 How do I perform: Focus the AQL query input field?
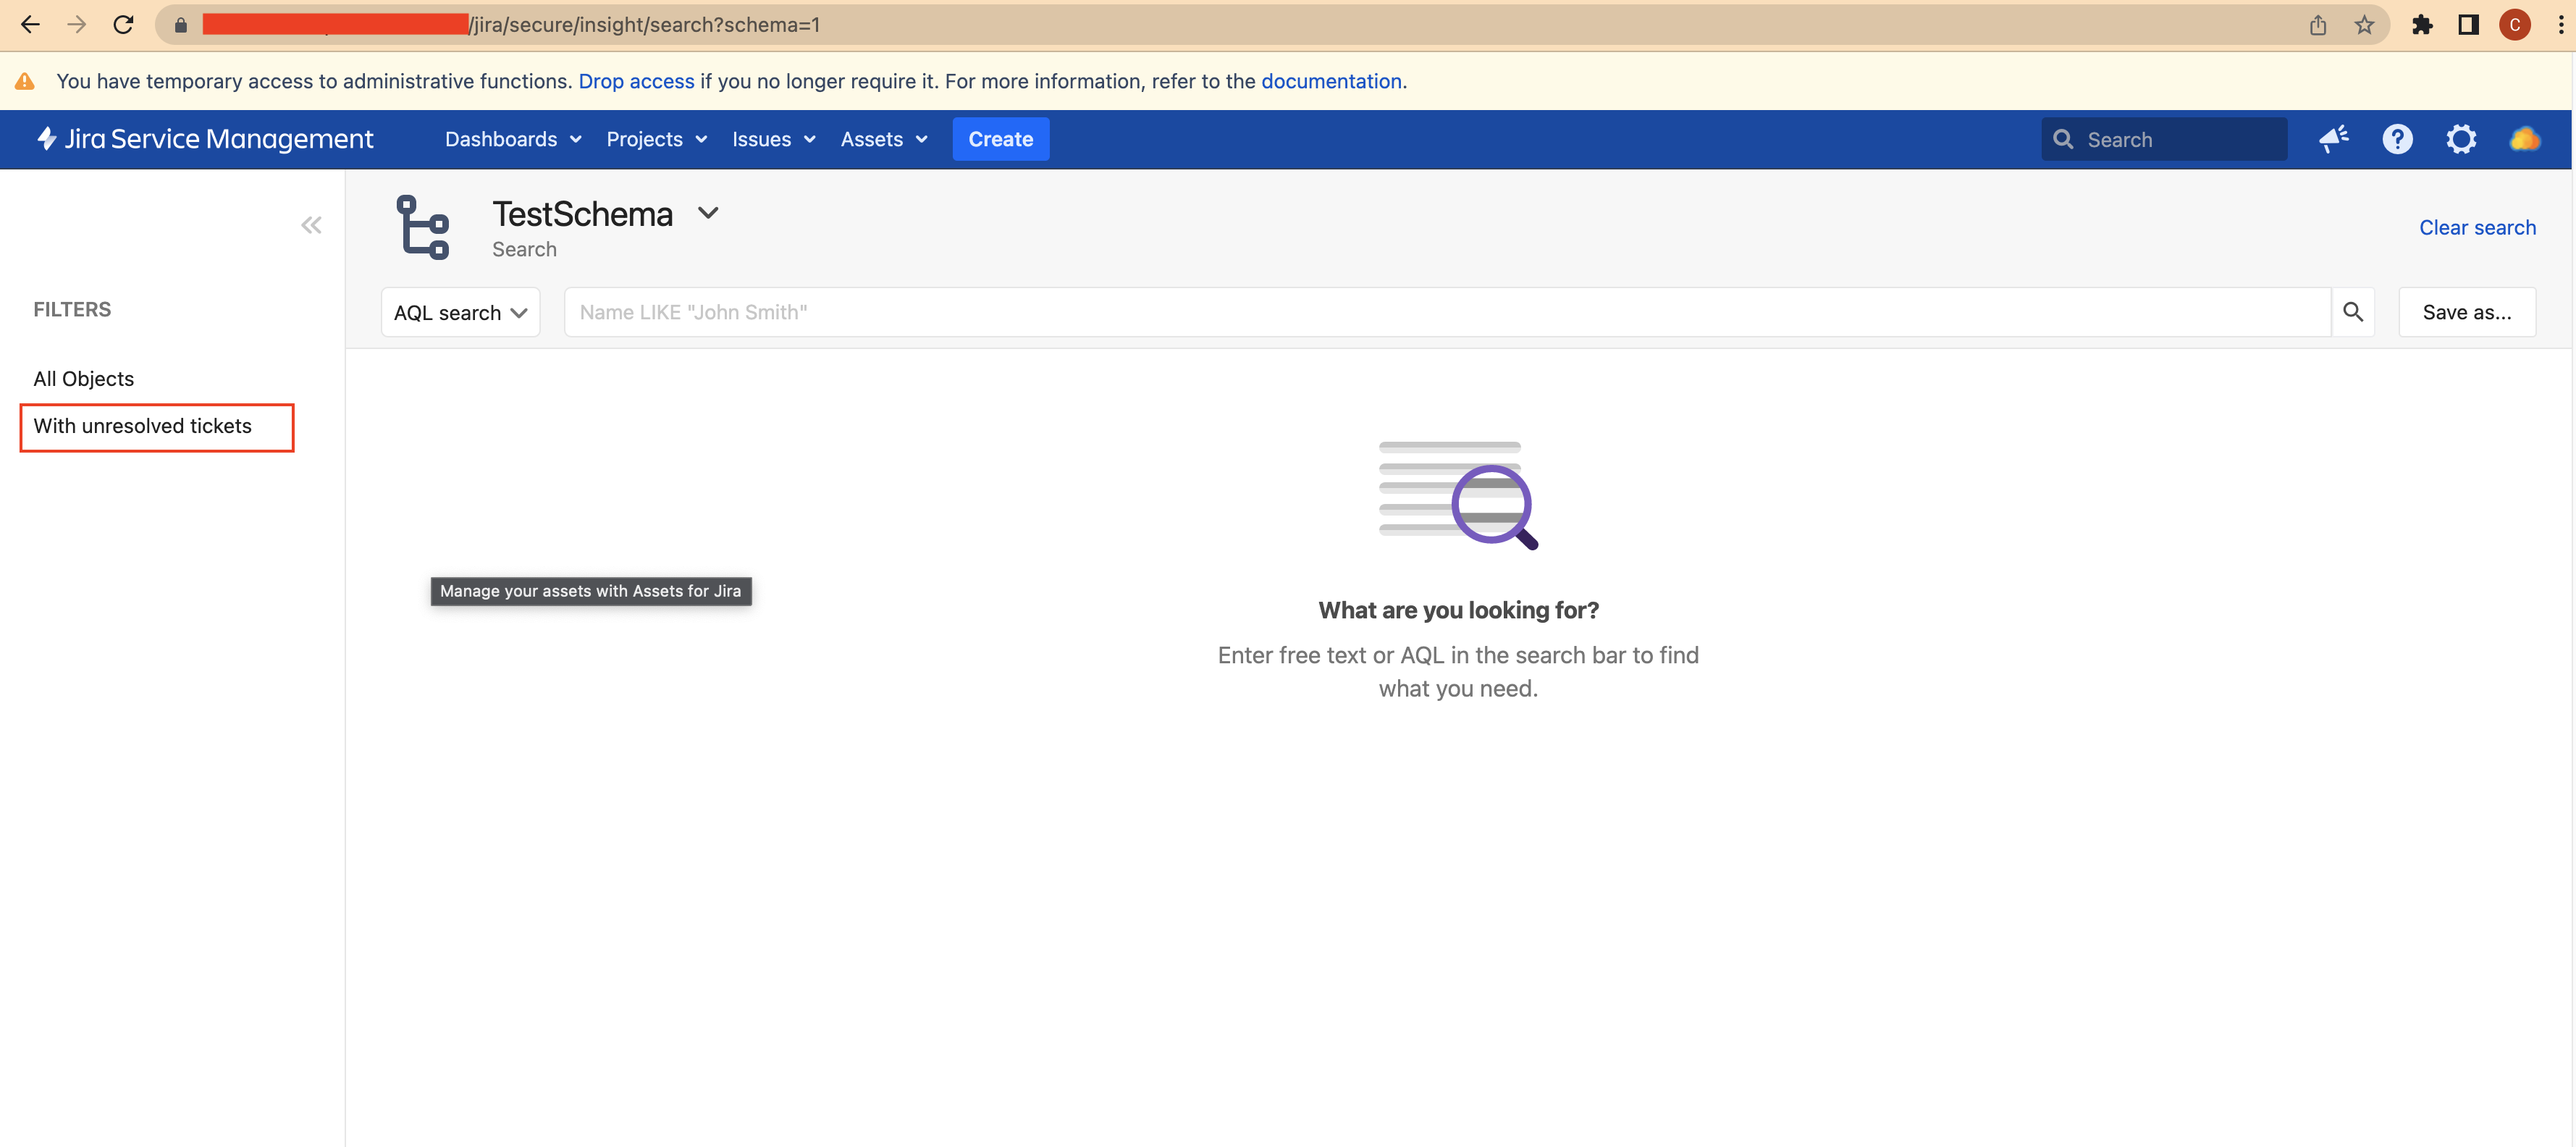click(1447, 312)
